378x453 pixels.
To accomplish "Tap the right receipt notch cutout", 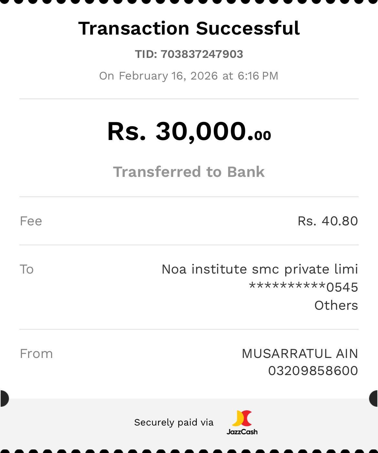I will coord(374,398).
